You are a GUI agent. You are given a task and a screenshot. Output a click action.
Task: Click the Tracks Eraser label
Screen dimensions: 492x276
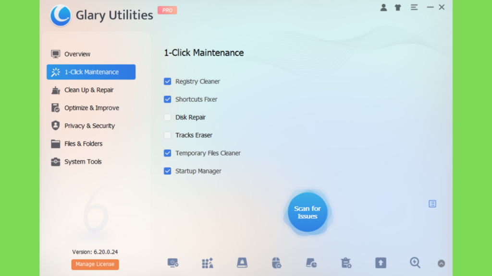click(x=194, y=135)
